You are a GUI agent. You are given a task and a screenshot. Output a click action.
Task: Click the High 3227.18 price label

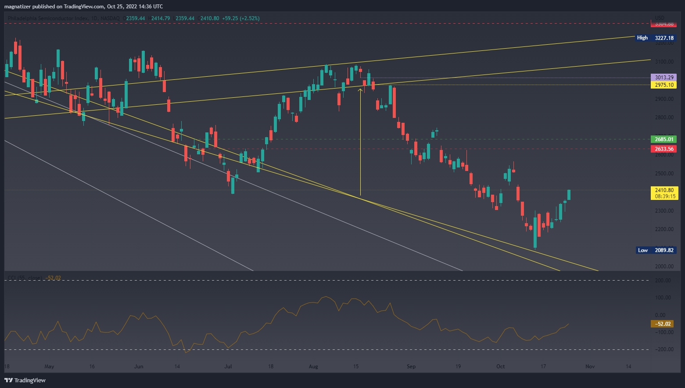click(x=656, y=38)
